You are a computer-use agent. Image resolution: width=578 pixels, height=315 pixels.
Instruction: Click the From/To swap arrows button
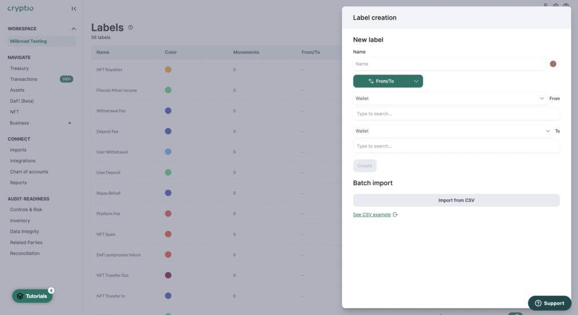click(381, 81)
